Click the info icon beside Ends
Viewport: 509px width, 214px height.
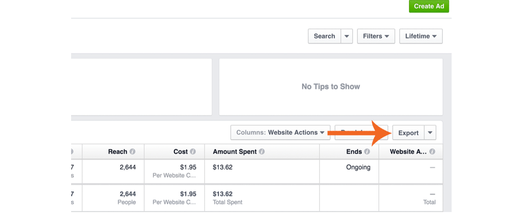[x=367, y=152]
